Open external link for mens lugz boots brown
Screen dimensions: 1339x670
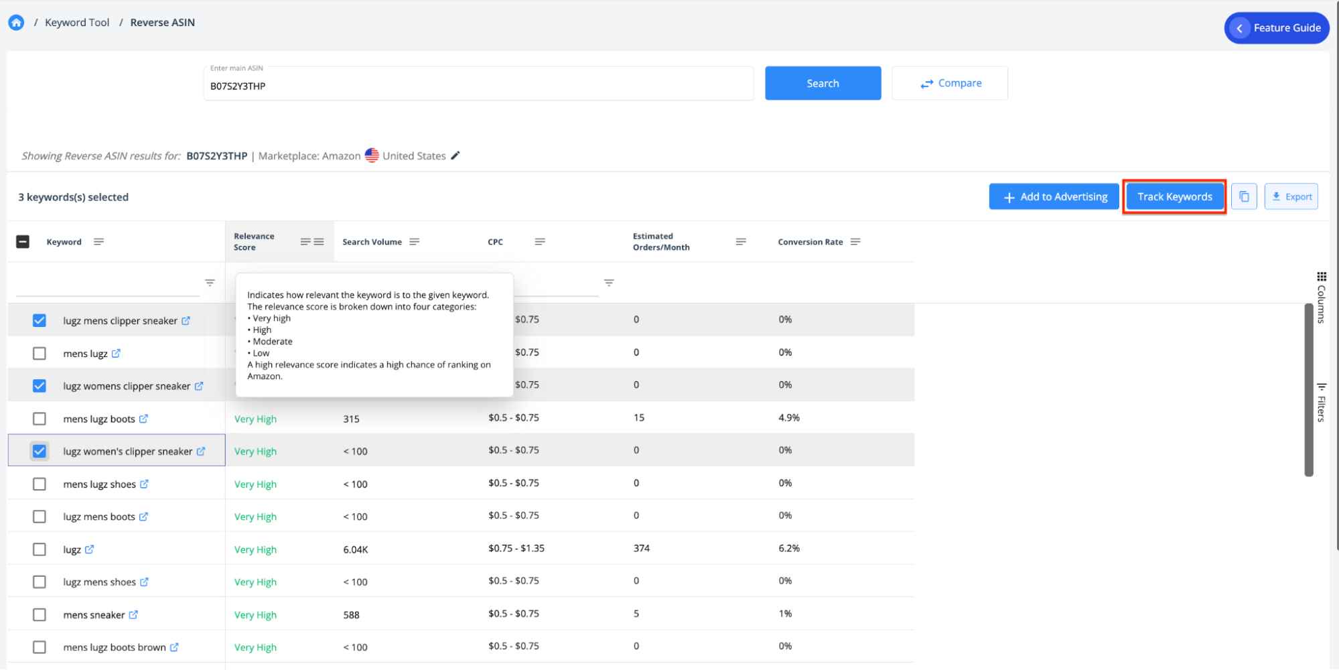pos(174,647)
